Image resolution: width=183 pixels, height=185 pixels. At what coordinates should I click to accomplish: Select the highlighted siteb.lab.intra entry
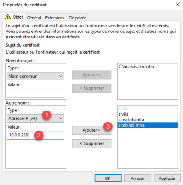(148, 125)
